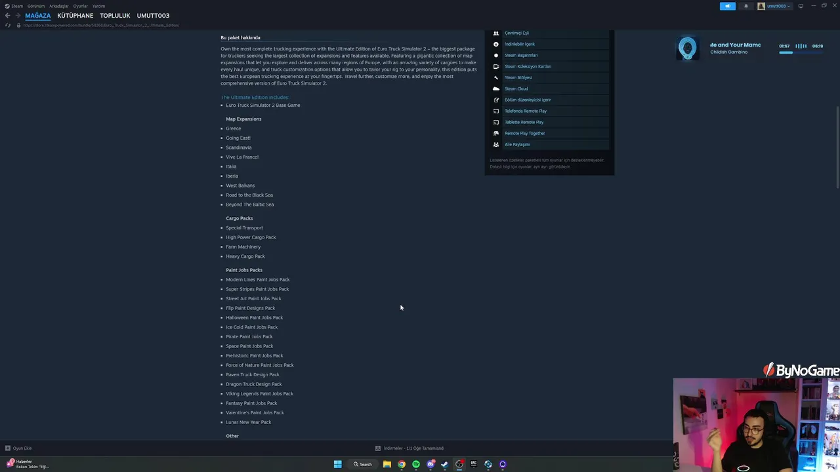Switch to the KÜTÜPHANE tab
Image resolution: width=840 pixels, height=472 pixels.
pos(75,16)
